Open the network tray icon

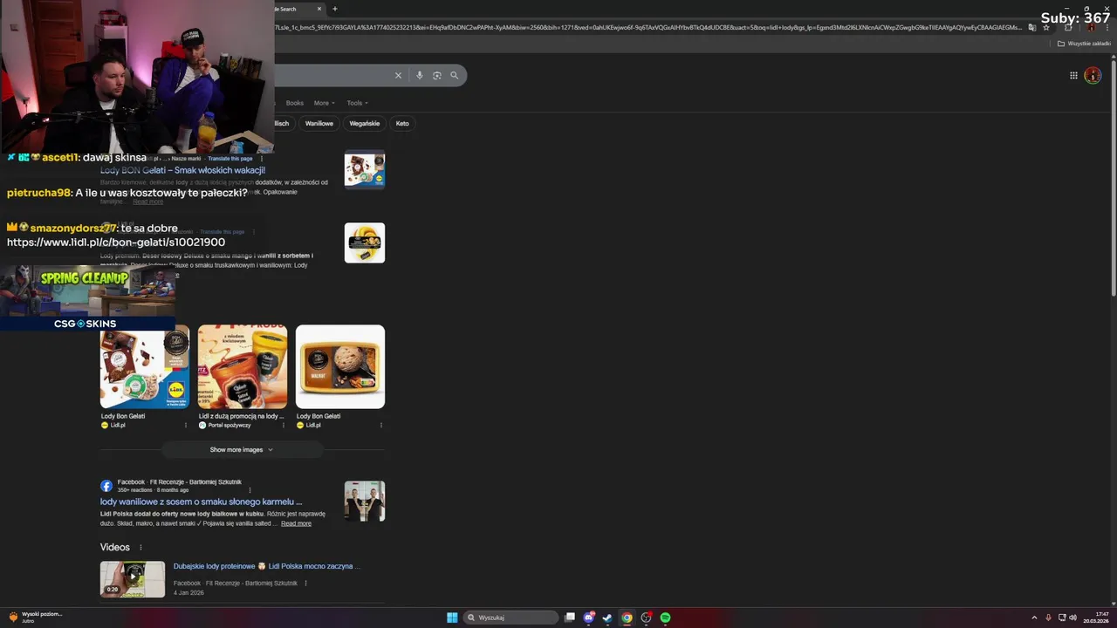[x=1062, y=618]
